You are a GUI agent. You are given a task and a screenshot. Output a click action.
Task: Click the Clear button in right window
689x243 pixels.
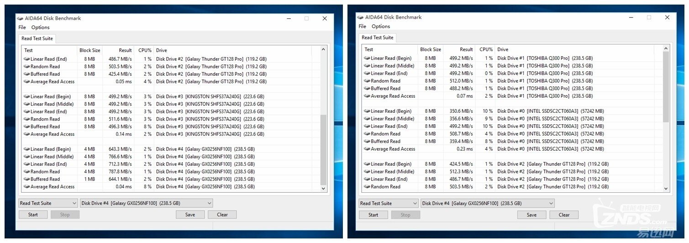pyautogui.click(x=564, y=215)
